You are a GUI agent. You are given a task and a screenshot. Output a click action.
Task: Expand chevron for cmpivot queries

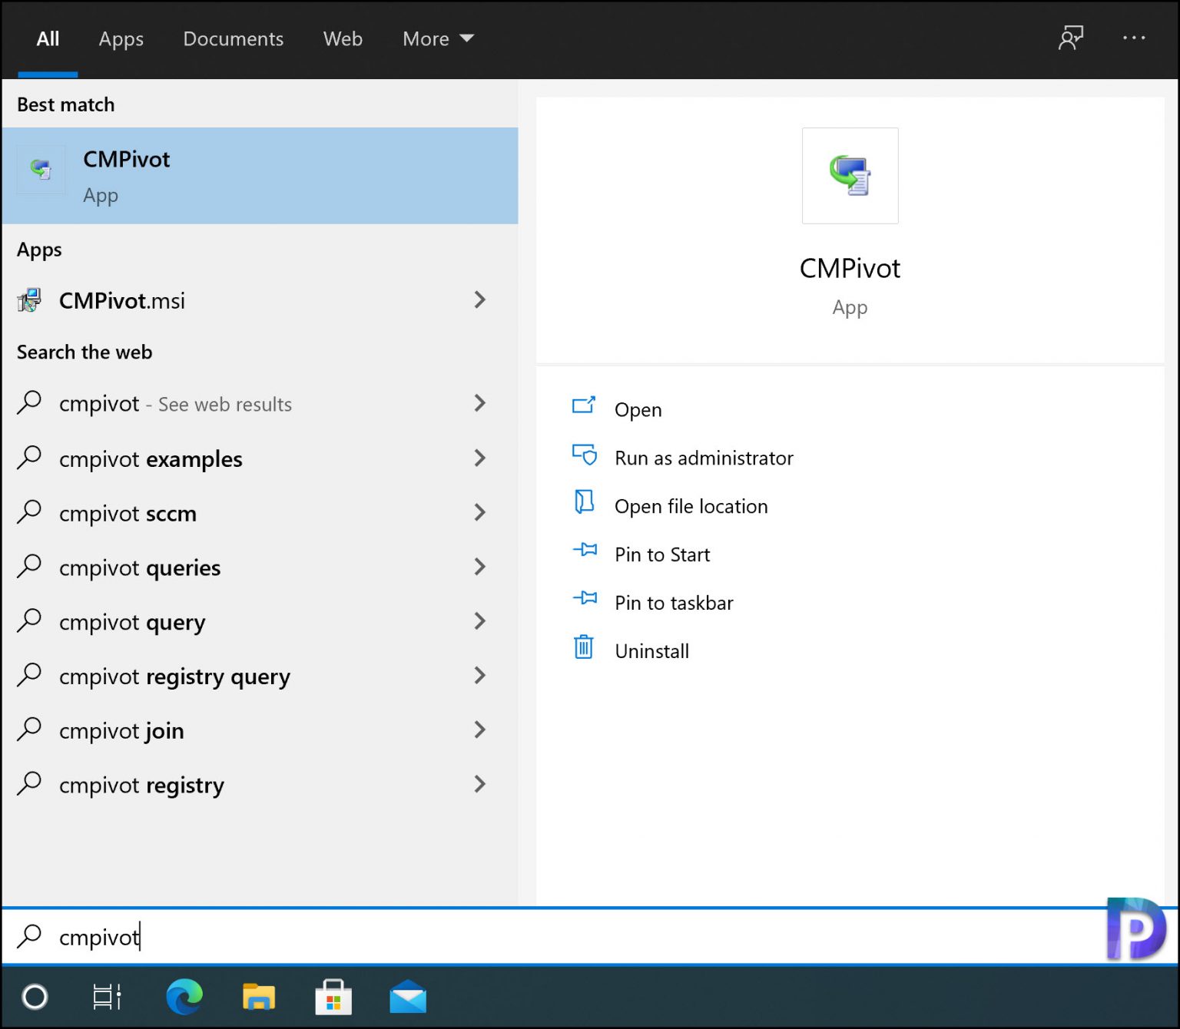(x=480, y=567)
